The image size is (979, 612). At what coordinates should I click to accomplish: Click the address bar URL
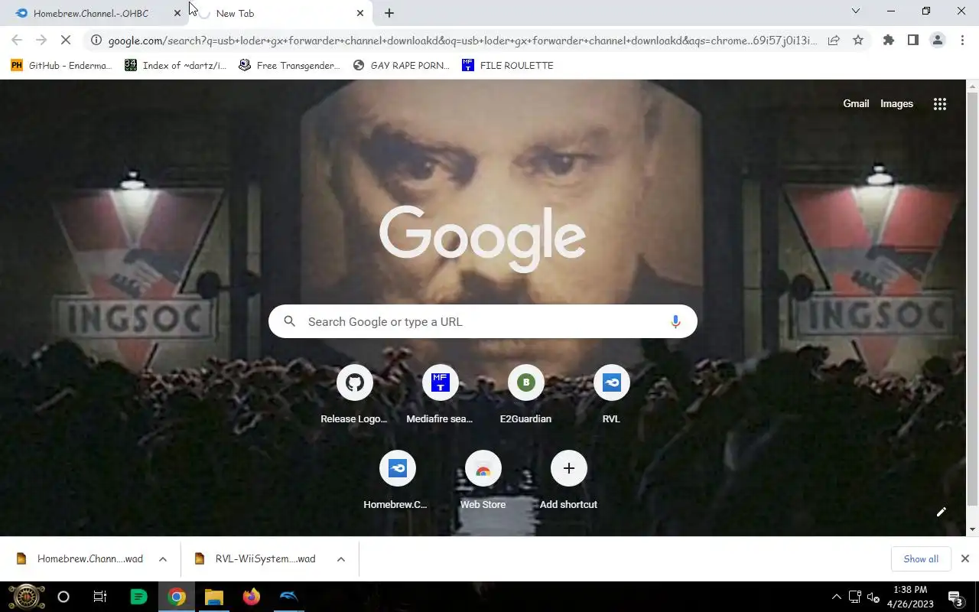pos(463,40)
